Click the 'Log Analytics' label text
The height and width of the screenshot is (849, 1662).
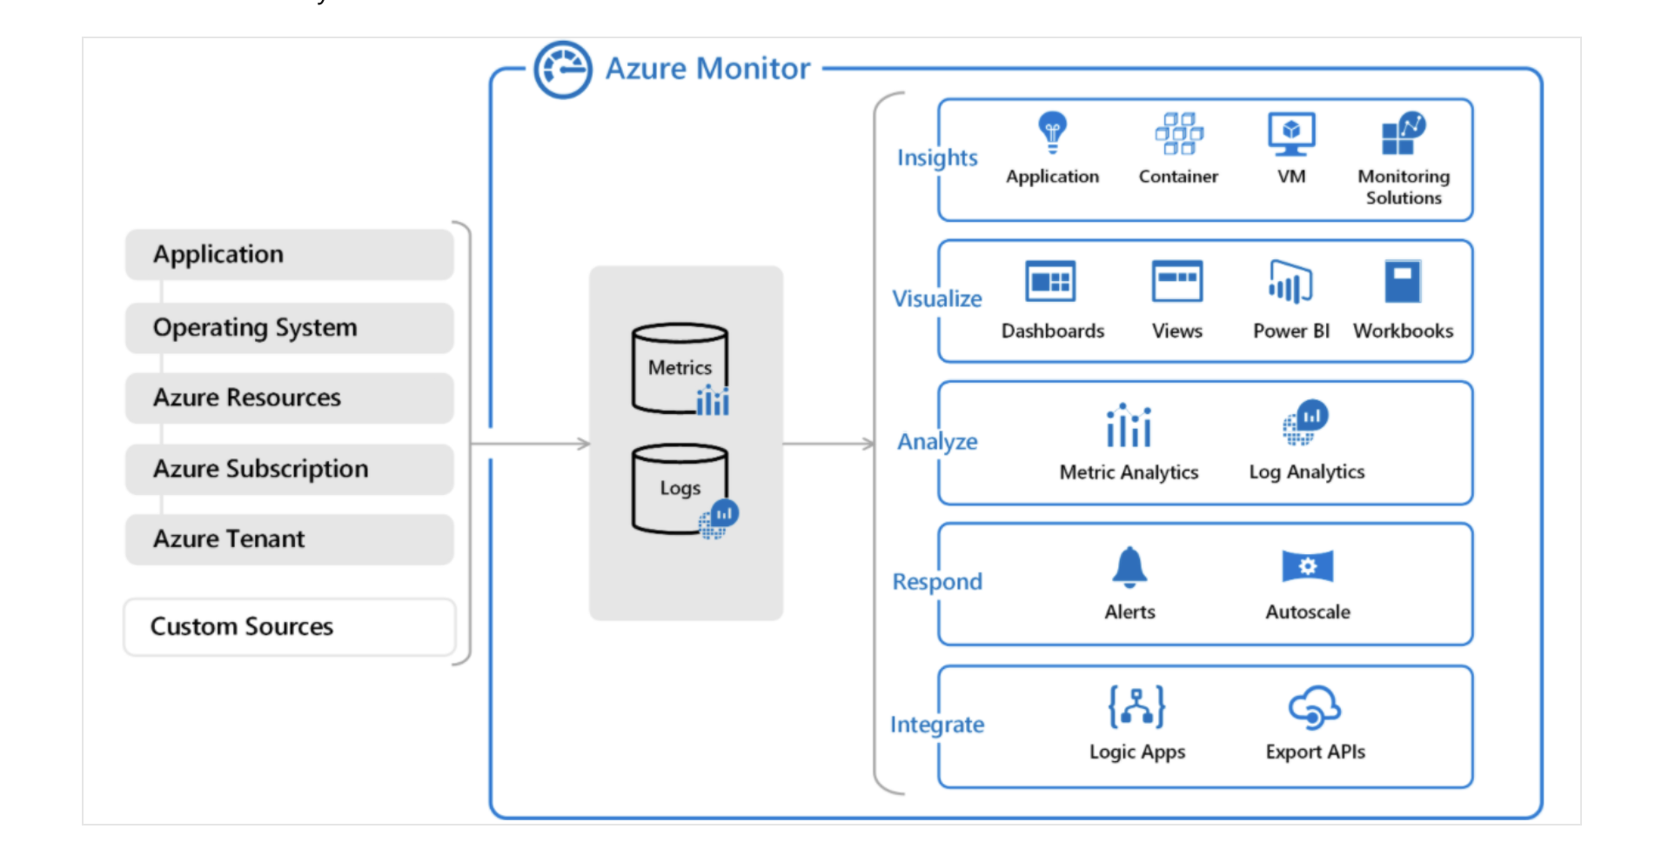click(x=1306, y=472)
